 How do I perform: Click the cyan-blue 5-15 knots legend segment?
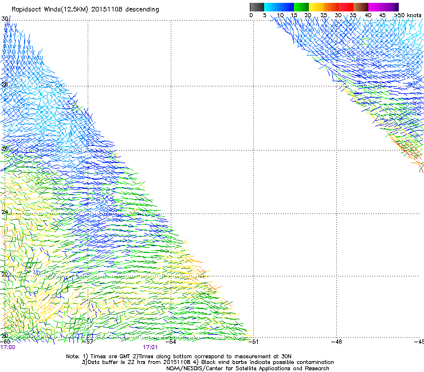pos(279,7)
